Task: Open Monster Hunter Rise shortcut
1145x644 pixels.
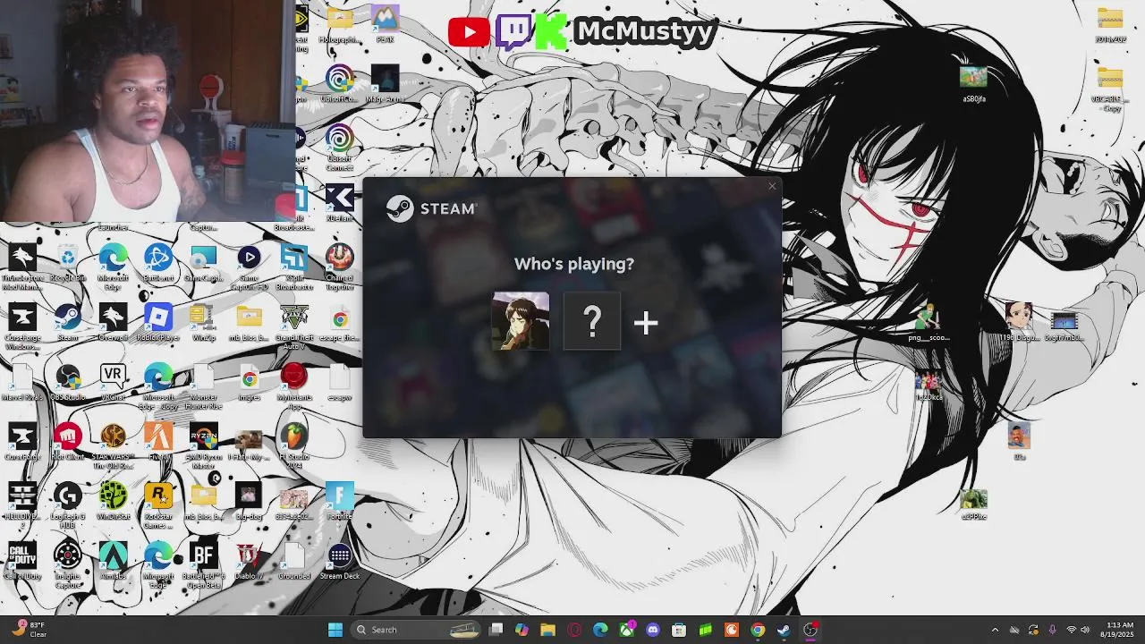Action: [x=203, y=386]
